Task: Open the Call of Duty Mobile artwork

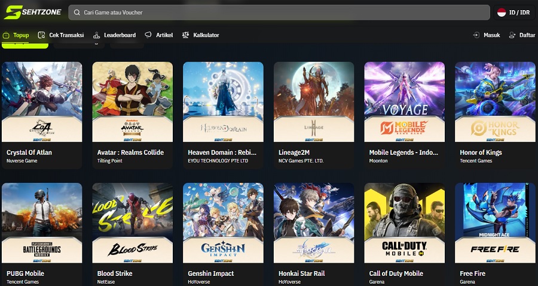Action: tap(404, 223)
